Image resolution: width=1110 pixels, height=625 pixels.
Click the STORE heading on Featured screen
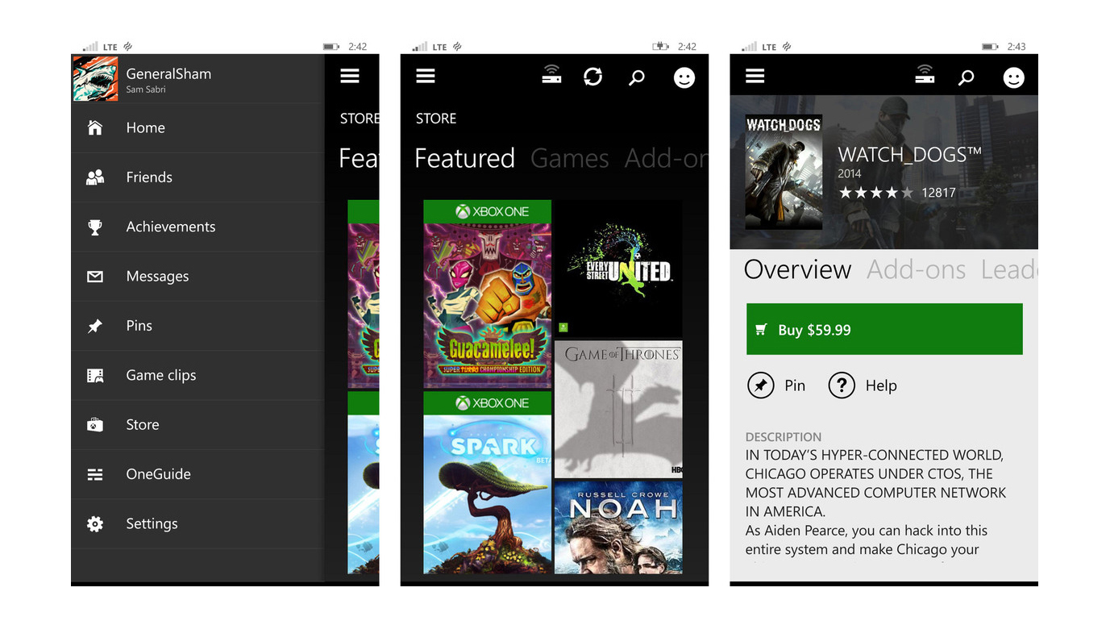point(436,119)
